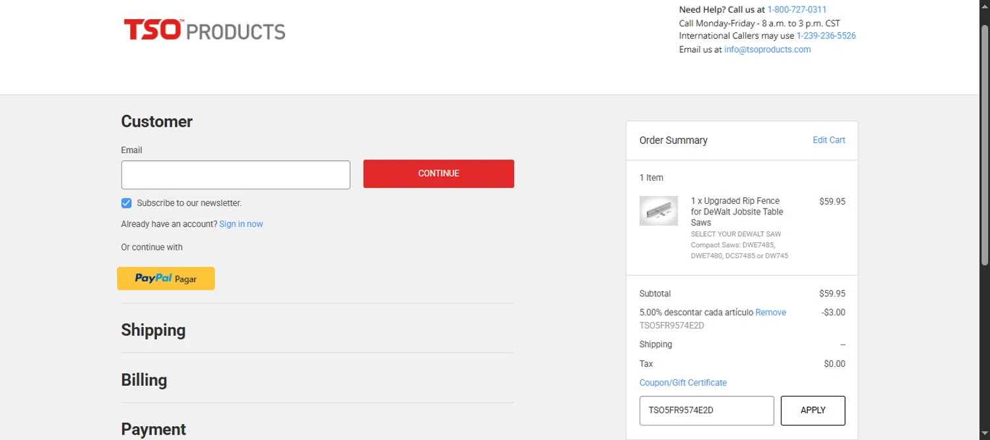The image size is (990, 440).
Task: Click the APPLY coupon button
Action: click(x=813, y=410)
